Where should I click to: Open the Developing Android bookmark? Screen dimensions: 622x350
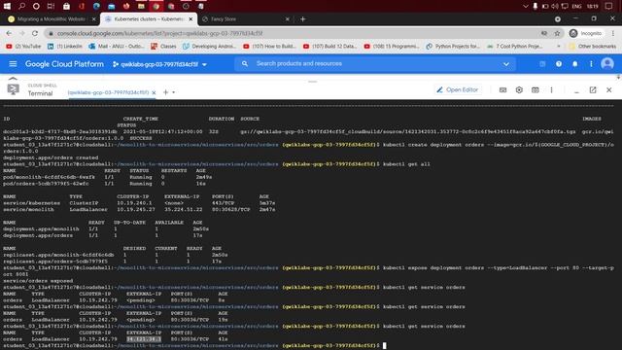[209, 47]
